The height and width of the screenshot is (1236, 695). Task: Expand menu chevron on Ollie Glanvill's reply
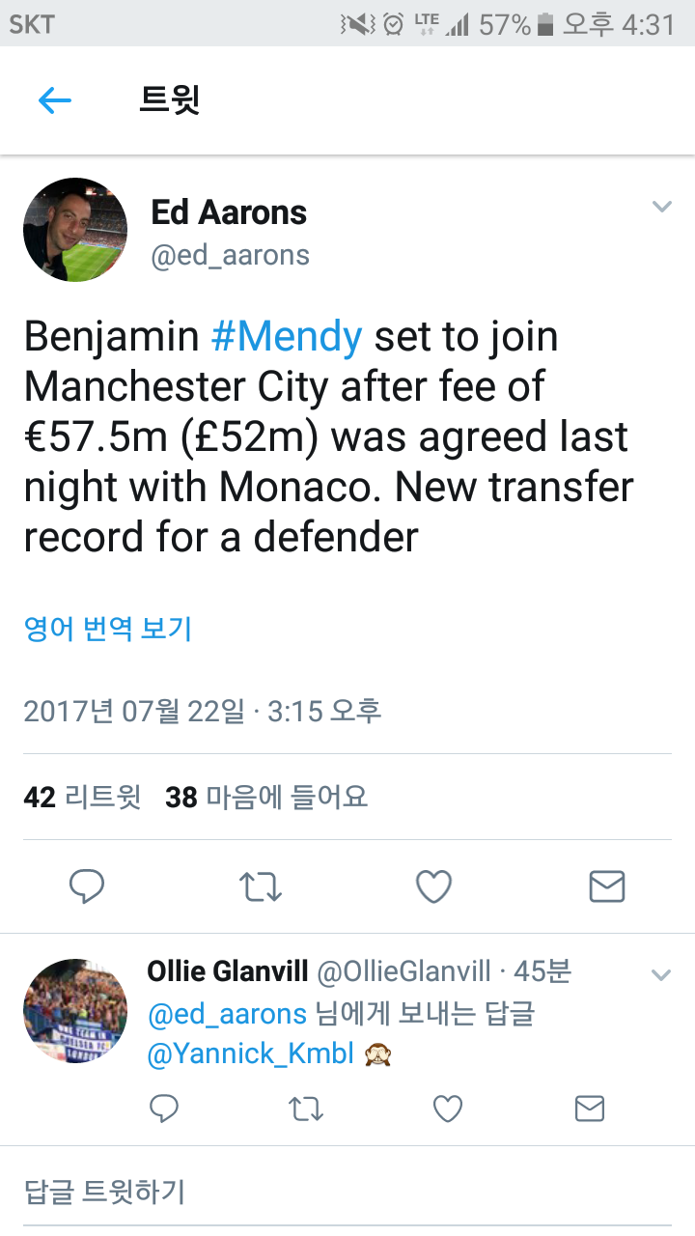point(661,974)
